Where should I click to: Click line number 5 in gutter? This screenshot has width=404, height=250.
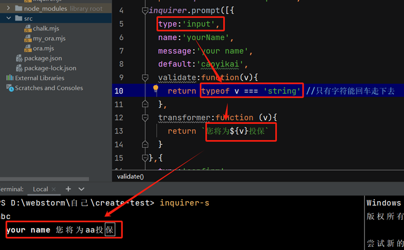pyautogui.click(x=121, y=24)
